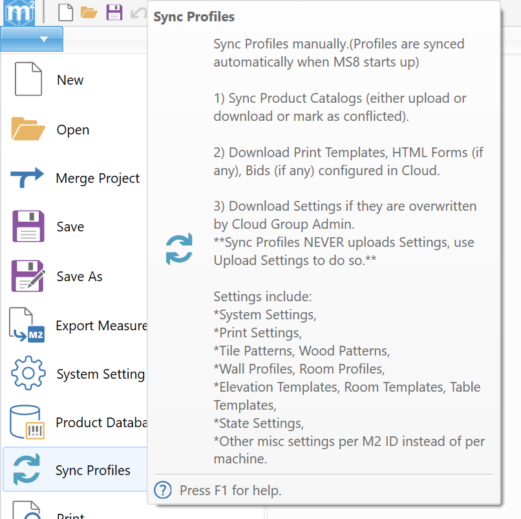Image resolution: width=521 pixels, height=519 pixels.
Task: Select the Merge Project menu entry
Action: click(x=97, y=178)
